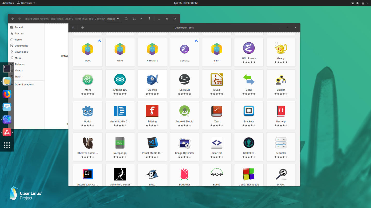Open Starred in Files sidebar

click(26, 33)
